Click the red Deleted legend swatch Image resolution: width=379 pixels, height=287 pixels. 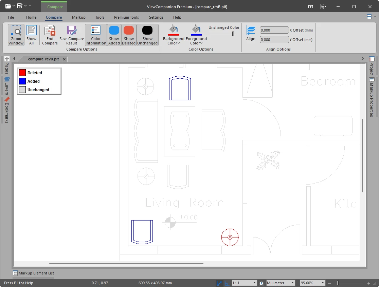pos(22,73)
